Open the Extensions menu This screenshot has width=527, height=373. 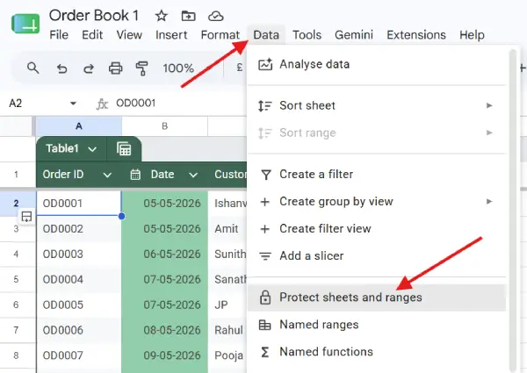[x=416, y=35]
